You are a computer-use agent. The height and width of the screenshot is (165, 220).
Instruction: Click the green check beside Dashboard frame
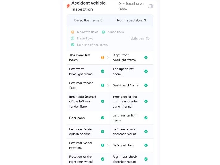point(146,85)
